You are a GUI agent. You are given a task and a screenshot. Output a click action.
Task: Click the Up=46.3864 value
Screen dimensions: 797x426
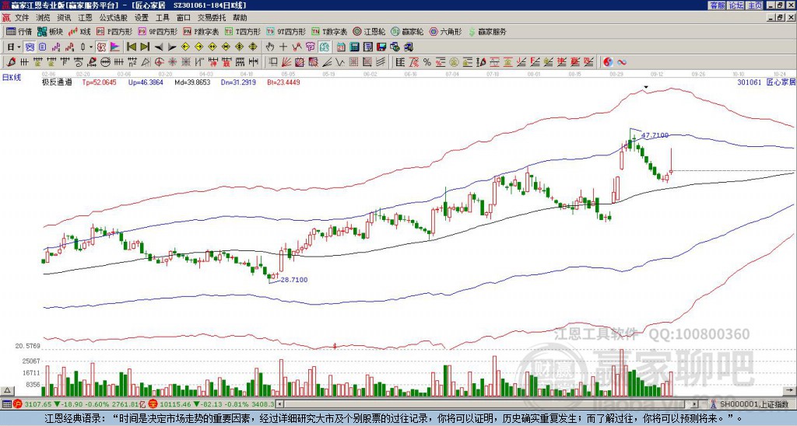point(146,82)
